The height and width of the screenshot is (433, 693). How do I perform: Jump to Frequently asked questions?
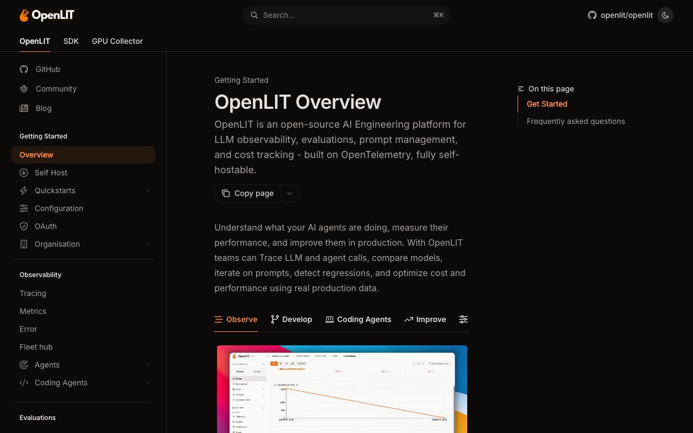pos(576,121)
